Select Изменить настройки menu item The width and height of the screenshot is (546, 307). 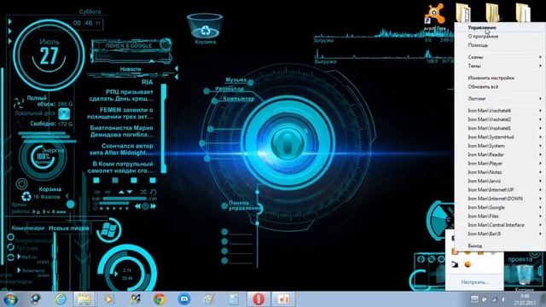tap(500, 78)
